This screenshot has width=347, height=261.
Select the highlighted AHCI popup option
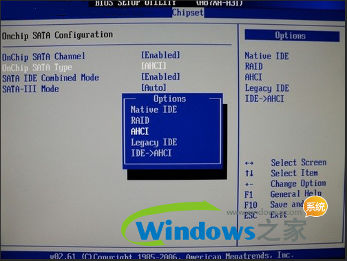(140, 132)
